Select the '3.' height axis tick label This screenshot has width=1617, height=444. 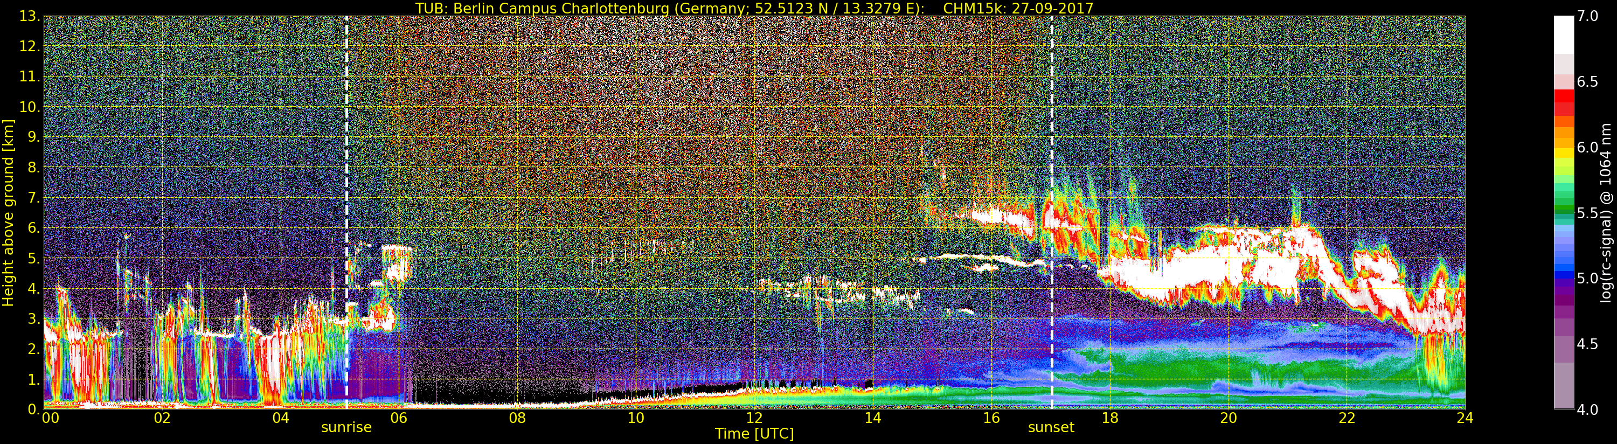[34, 318]
